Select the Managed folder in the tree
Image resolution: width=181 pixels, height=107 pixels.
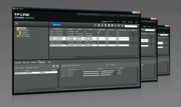click(x=23, y=32)
